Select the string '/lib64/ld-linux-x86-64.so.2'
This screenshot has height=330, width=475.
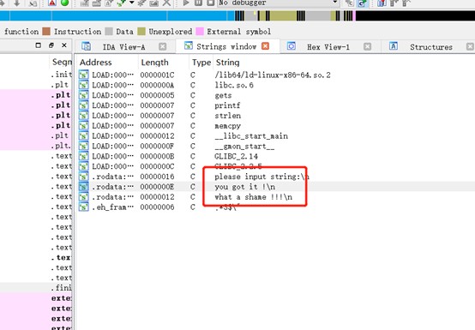tap(273, 75)
